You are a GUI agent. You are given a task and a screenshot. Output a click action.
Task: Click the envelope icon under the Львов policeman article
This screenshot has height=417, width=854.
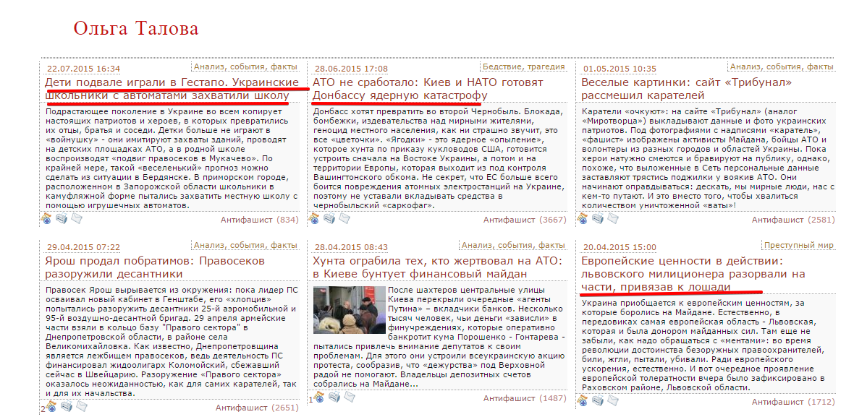(613, 401)
